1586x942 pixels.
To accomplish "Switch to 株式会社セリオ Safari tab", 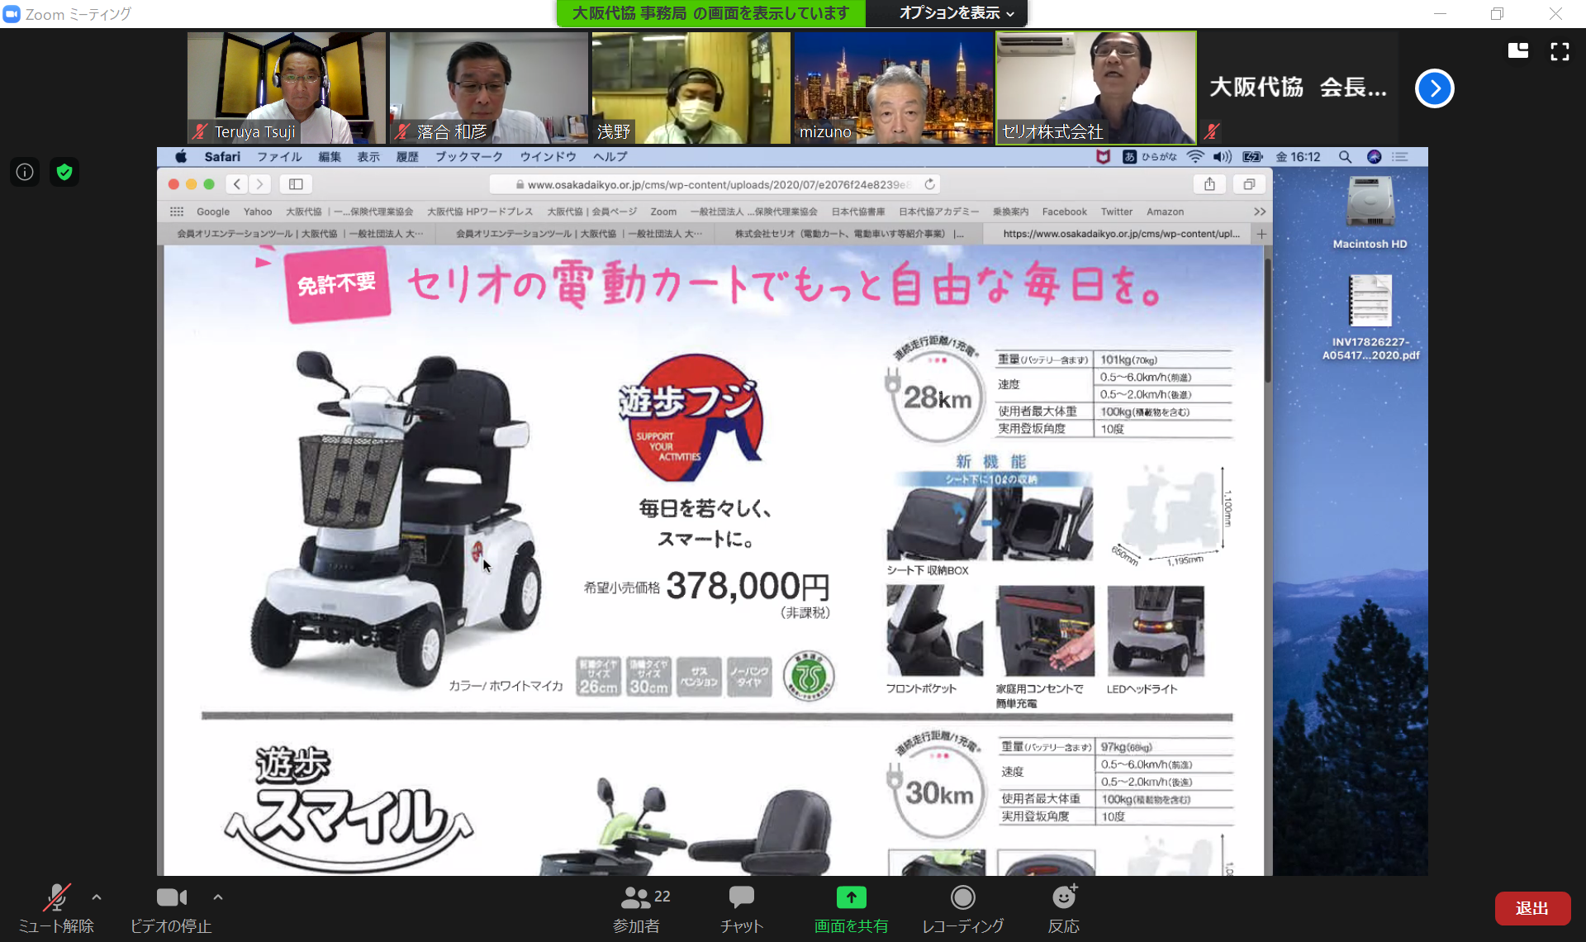I will tap(849, 234).
